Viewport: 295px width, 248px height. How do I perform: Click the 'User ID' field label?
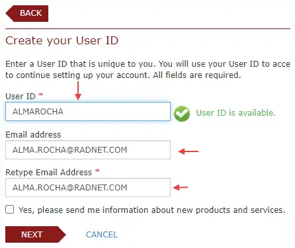click(x=21, y=96)
